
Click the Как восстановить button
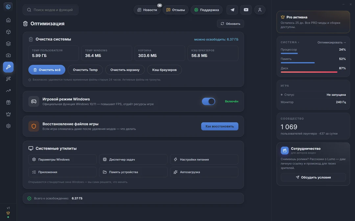click(x=220, y=126)
